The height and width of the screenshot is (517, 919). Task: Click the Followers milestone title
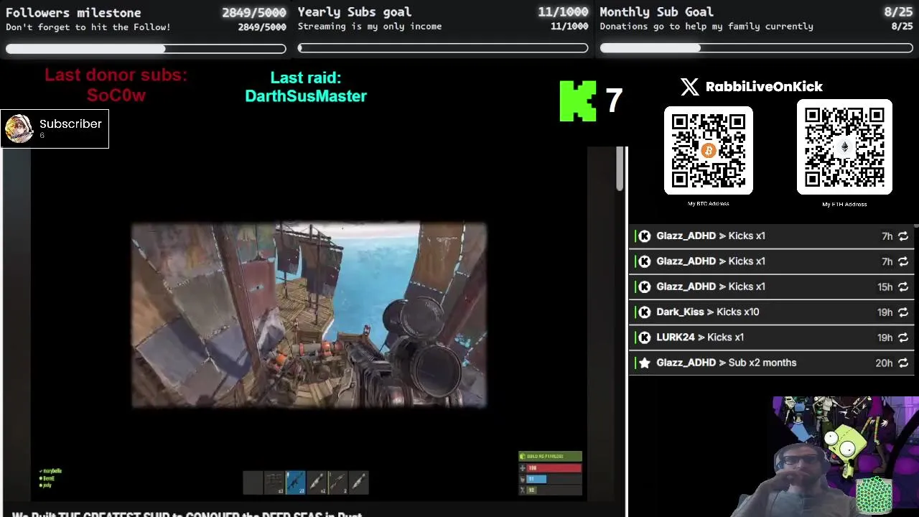(x=73, y=13)
